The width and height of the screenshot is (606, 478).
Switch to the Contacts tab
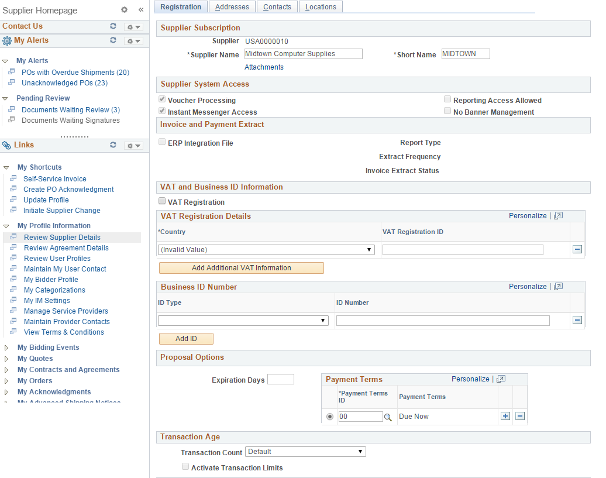(x=277, y=7)
